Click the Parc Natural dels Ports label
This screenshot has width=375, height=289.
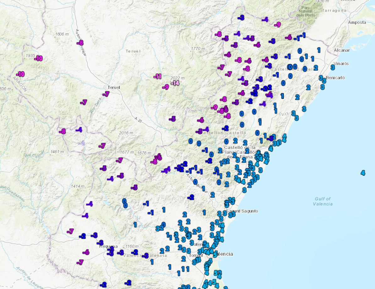306,11
